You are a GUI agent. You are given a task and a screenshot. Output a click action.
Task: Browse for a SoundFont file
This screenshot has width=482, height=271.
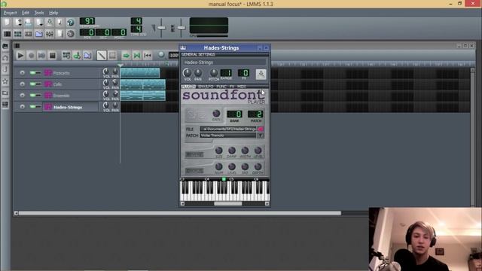coord(261,129)
